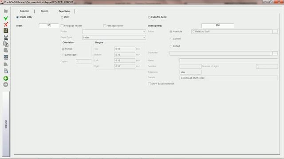
Task: Click browse button next to Folder path
Action: [x=275, y=32]
